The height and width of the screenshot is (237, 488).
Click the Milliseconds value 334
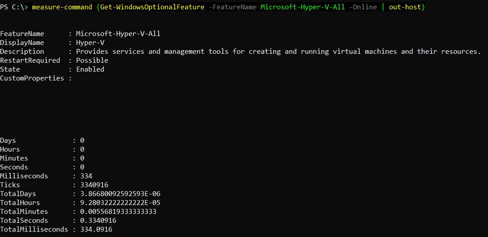pyautogui.click(x=86, y=176)
